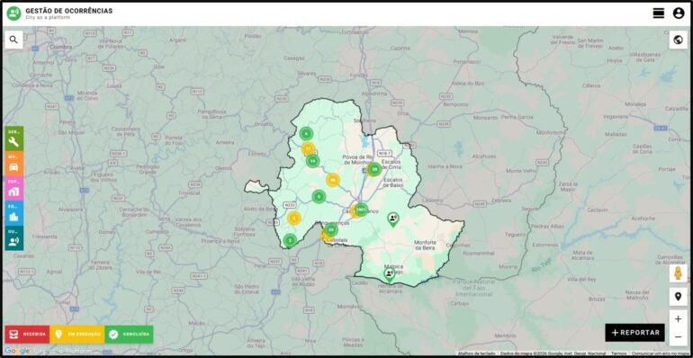Select the orange car category
Image resolution: width=693 pixels, height=358 pixels.
[x=14, y=164]
